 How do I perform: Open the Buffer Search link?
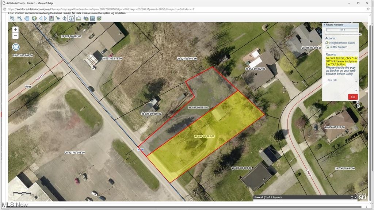pyautogui.click(x=338, y=47)
